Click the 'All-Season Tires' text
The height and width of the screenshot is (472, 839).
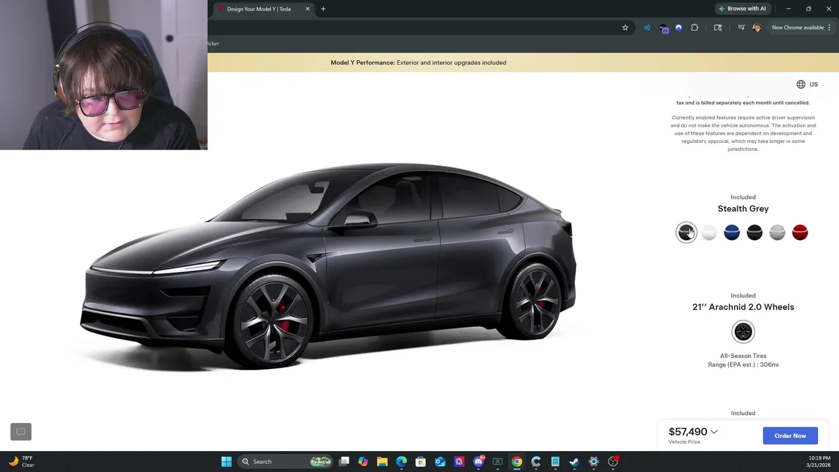click(743, 356)
